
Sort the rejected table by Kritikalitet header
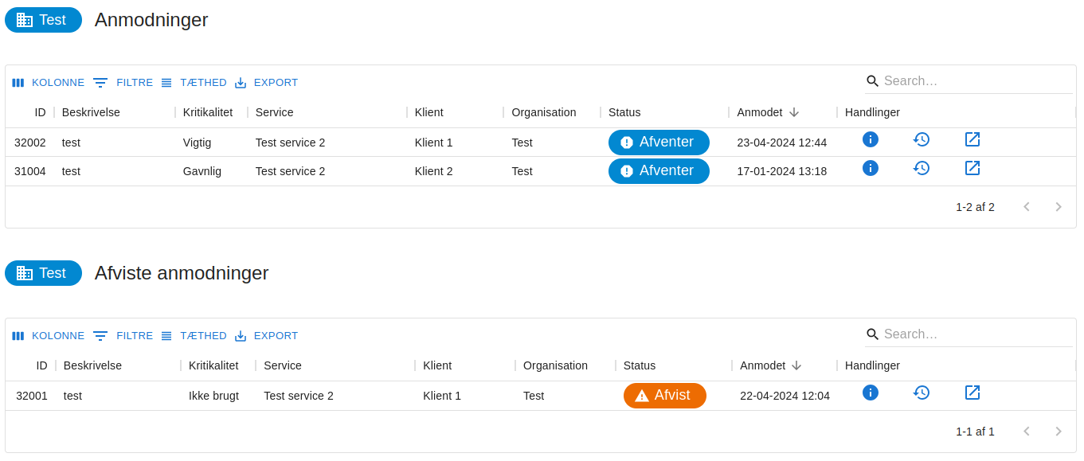coord(213,365)
